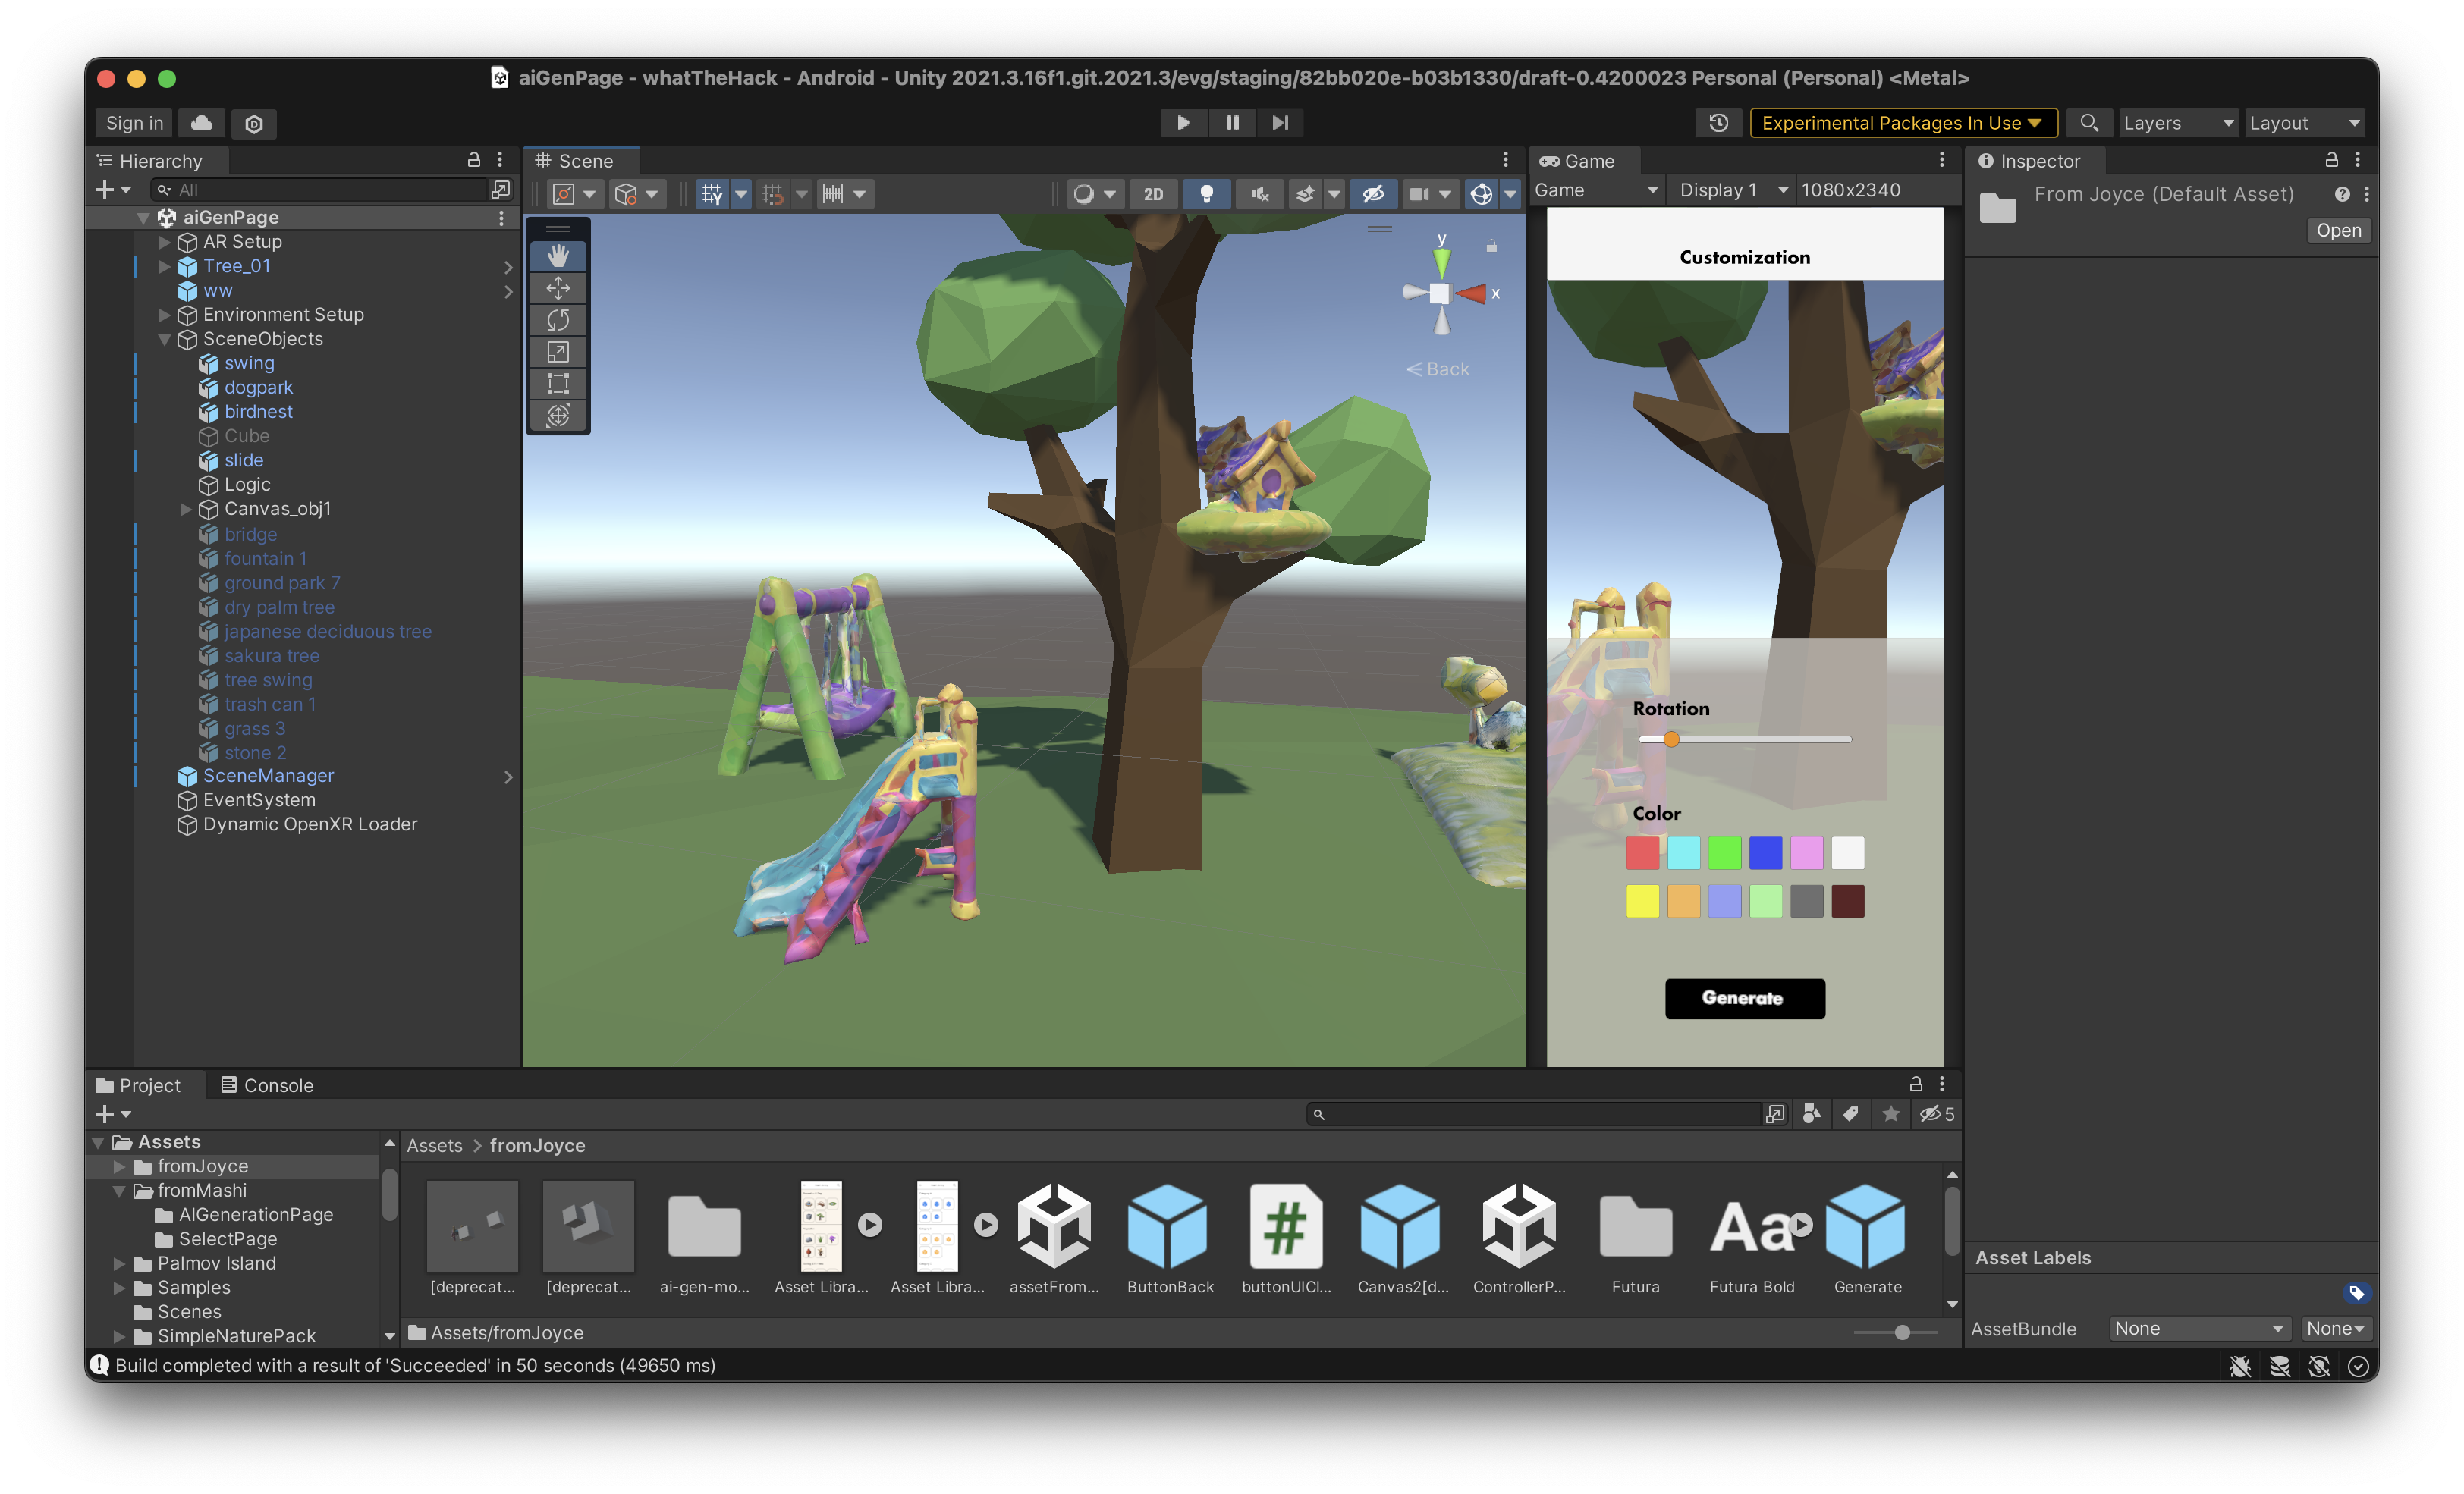2464x1494 pixels.
Task: Open search by label icon in Project
Action: click(x=1851, y=1114)
